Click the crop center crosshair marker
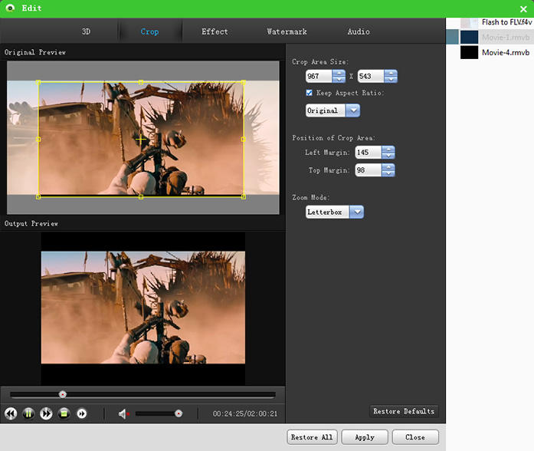Viewport: 534px width, 451px height. pos(141,139)
